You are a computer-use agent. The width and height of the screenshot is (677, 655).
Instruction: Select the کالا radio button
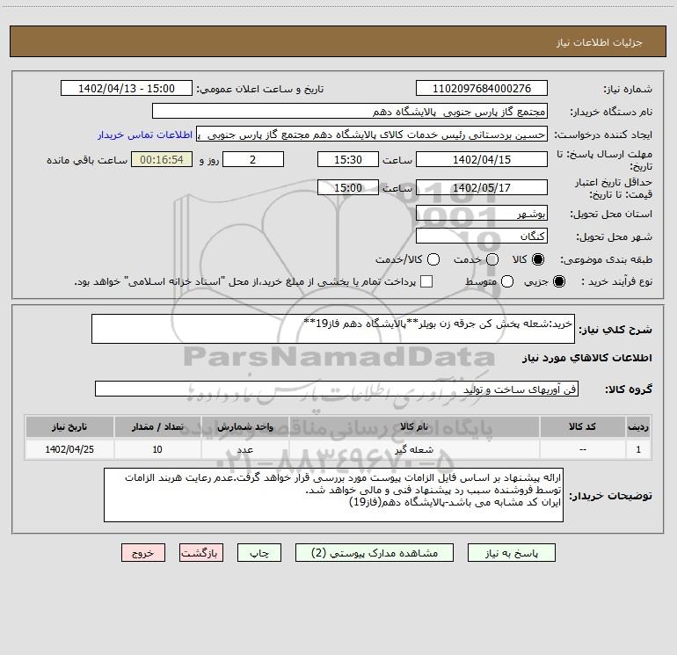pos(538,259)
